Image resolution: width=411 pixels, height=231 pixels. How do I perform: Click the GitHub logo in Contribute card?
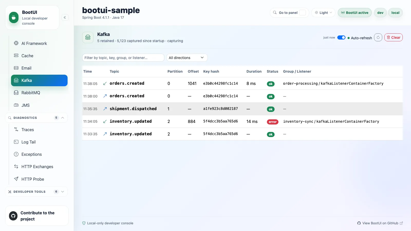13,216
